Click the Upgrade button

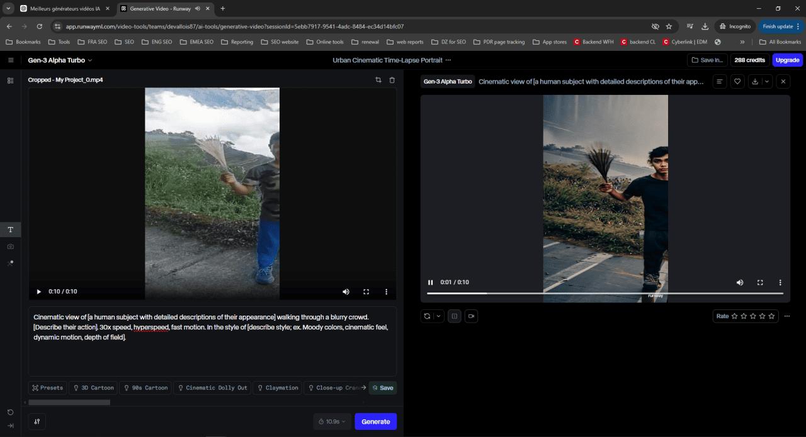(x=787, y=60)
